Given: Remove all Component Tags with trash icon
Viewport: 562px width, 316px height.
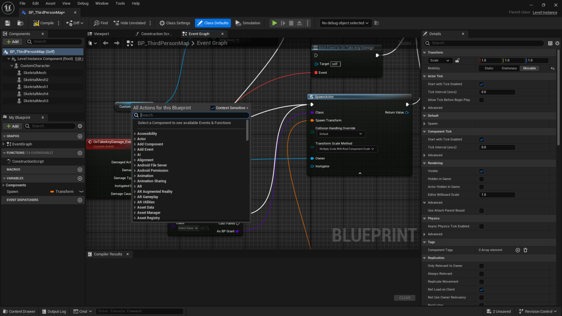Looking at the screenshot, I should coord(525,250).
